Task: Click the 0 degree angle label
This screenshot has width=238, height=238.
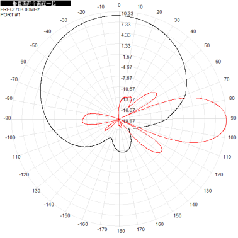Action: pyautogui.click(x=119, y=5)
